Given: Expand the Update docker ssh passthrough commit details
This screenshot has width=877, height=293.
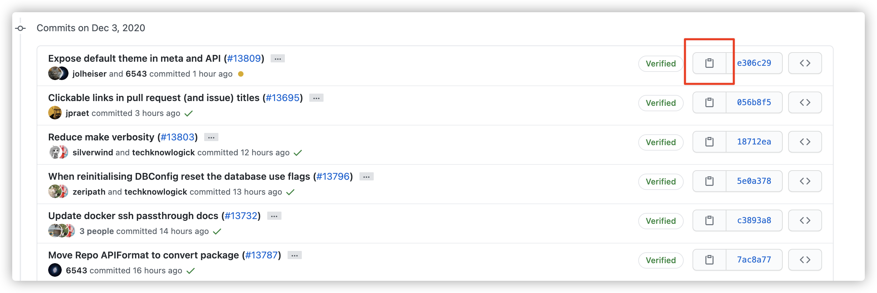Looking at the screenshot, I should (x=274, y=215).
